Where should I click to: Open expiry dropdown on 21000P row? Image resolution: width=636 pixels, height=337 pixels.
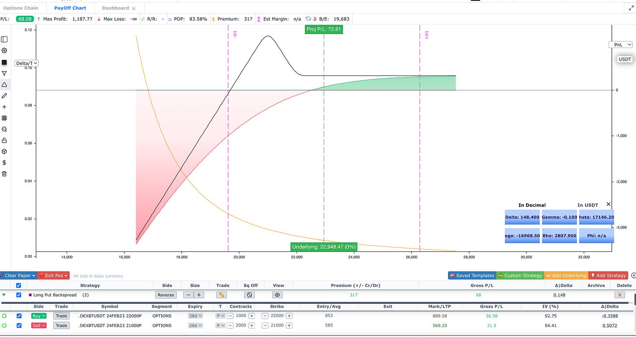(x=195, y=326)
